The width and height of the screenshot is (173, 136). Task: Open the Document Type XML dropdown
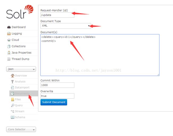[66, 26]
